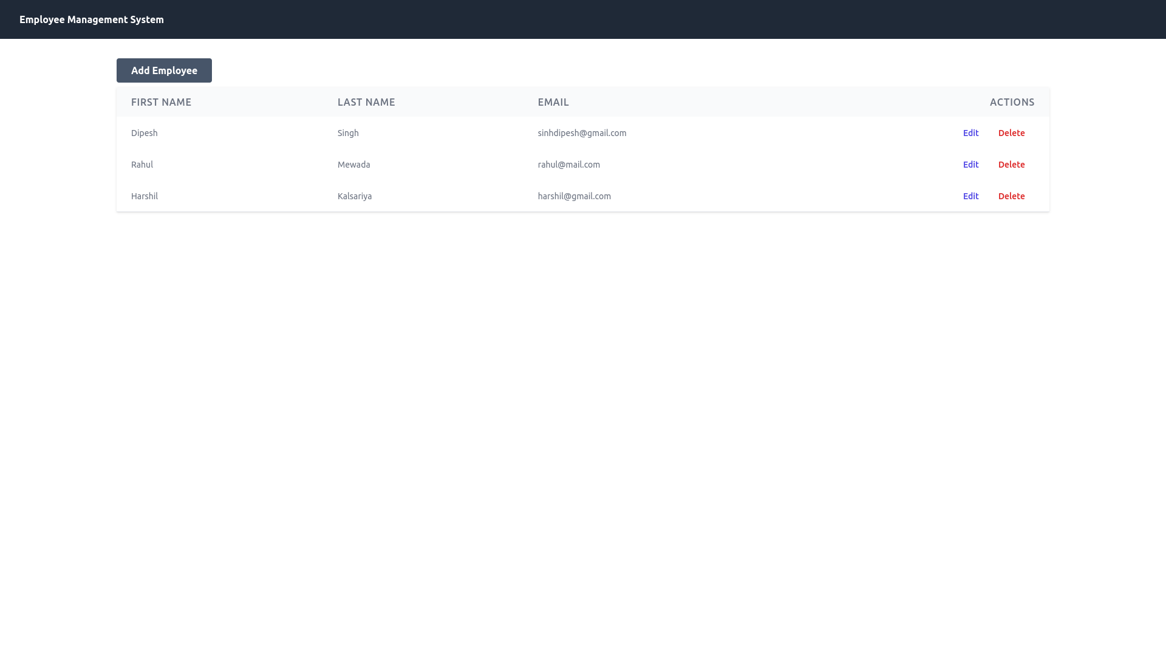The width and height of the screenshot is (1166, 656).
Task: Click first name Harshil cell
Action: point(145,196)
